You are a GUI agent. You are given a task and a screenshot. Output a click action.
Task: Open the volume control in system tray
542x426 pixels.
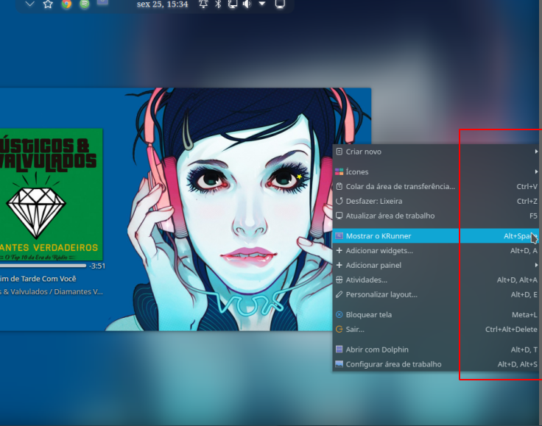point(247,4)
